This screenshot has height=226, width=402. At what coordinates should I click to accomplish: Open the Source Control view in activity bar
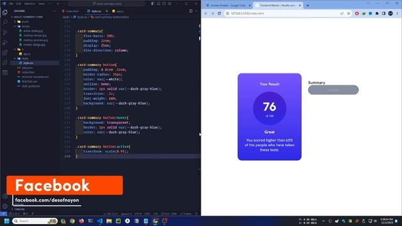(5, 32)
